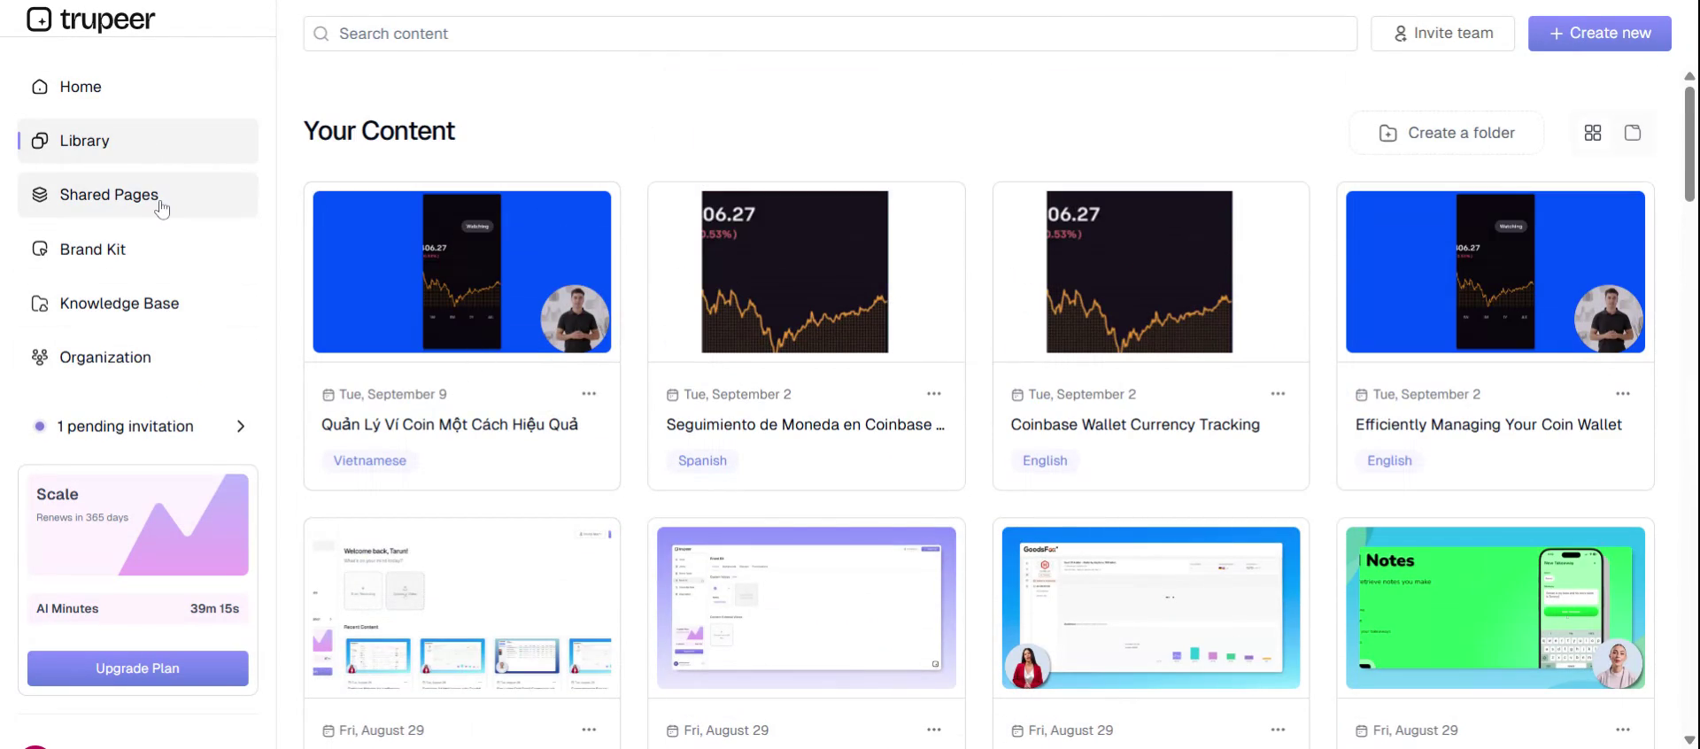This screenshot has height=749, width=1700.
Task: Click Create new button
Action: click(1599, 34)
